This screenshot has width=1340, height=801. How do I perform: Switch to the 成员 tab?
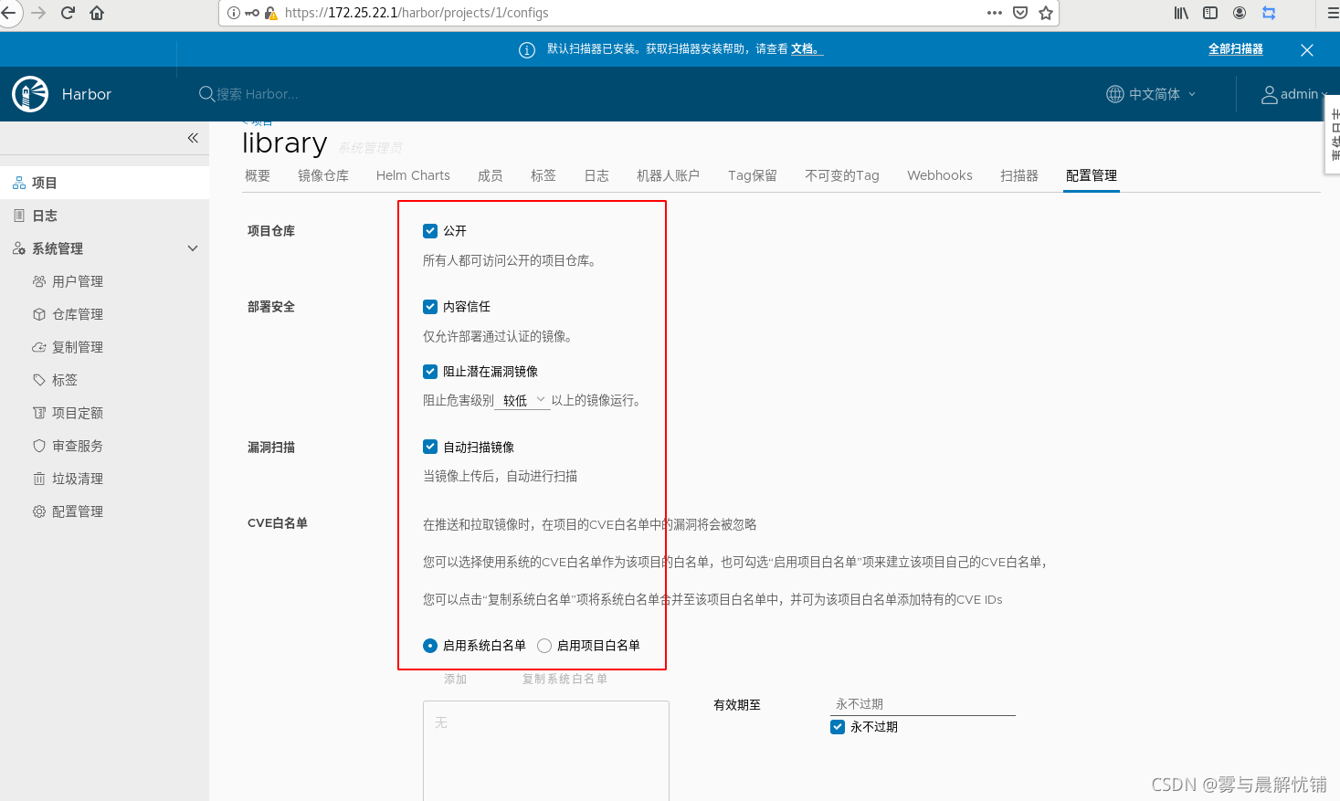pos(491,175)
